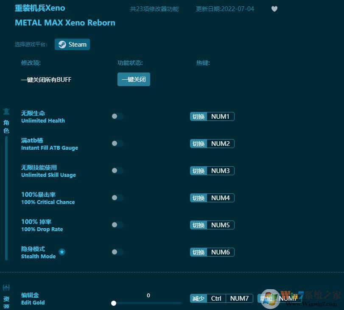
Task: Click the 一键关闭 button
Action: (134, 79)
